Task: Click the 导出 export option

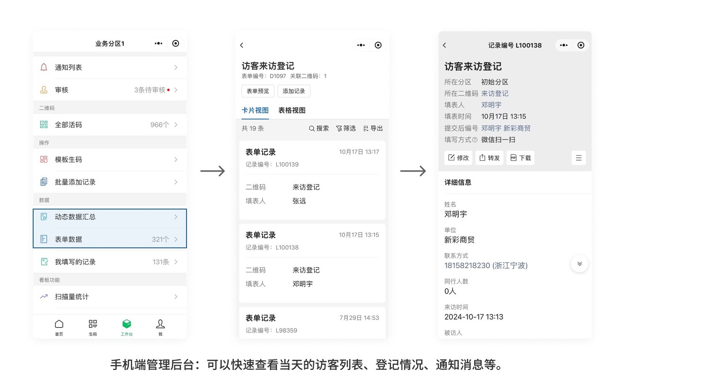Action: [x=373, y=128]
